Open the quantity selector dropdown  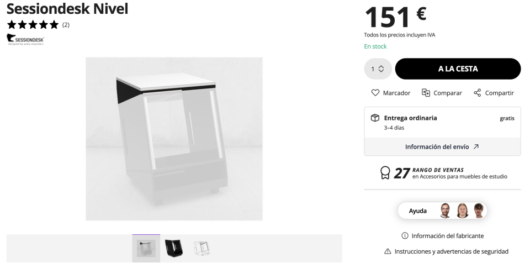tap(378, 69)
